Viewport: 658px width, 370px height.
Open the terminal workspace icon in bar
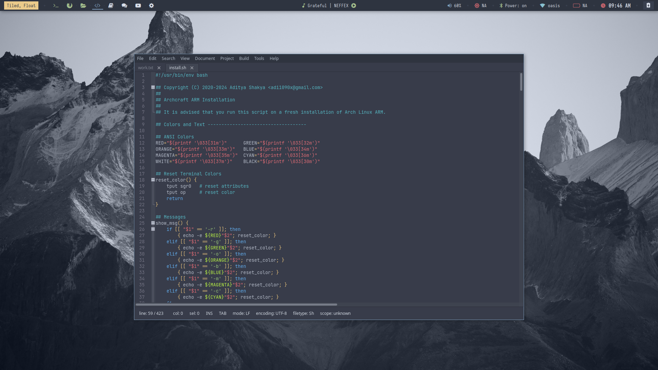click(56, 5)
